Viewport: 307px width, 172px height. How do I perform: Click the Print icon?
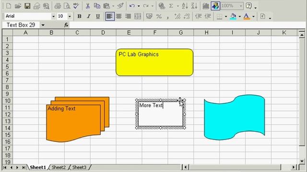[x=58, y=6]
